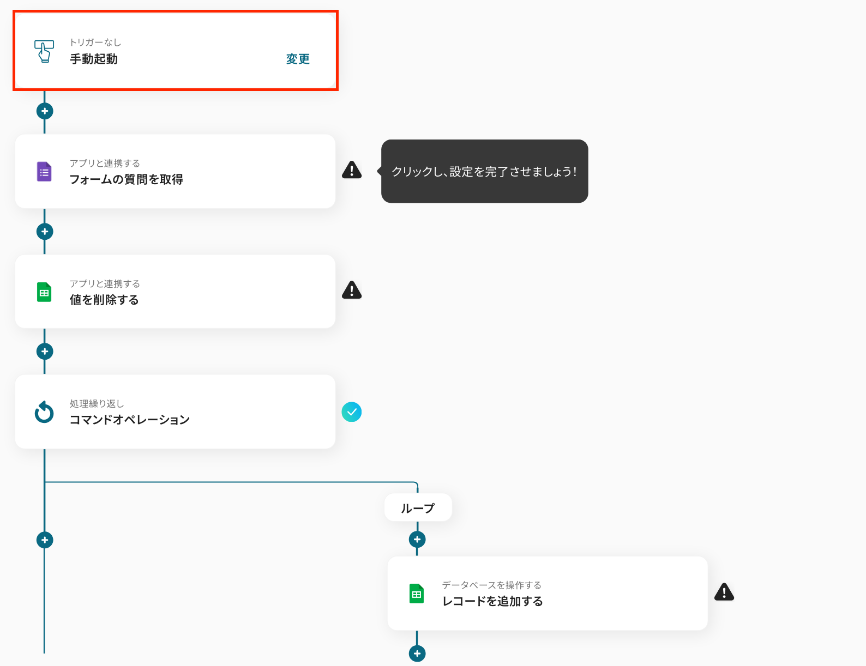Click 変更 link on the 手動起動 card
866x666 pixels.
tap(298, 59)
